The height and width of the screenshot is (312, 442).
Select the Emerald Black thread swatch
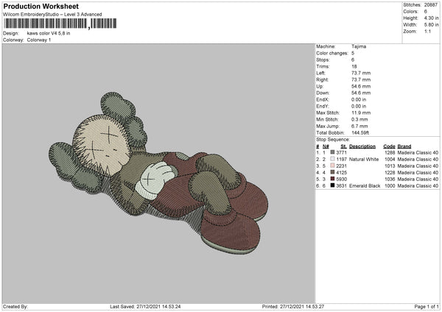click(334, 185)
